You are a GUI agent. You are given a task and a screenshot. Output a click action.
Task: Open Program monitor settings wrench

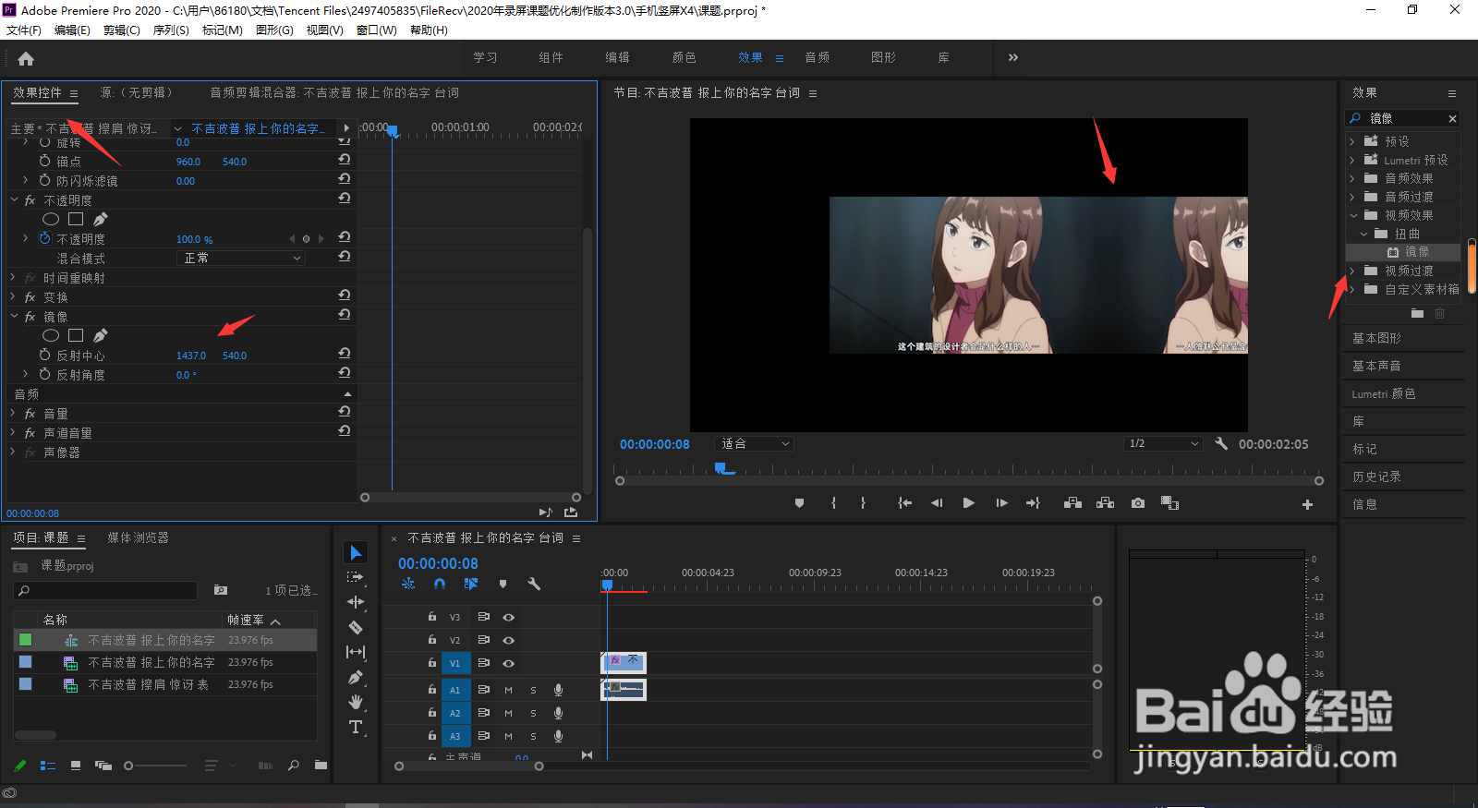tap(1221, 444)
